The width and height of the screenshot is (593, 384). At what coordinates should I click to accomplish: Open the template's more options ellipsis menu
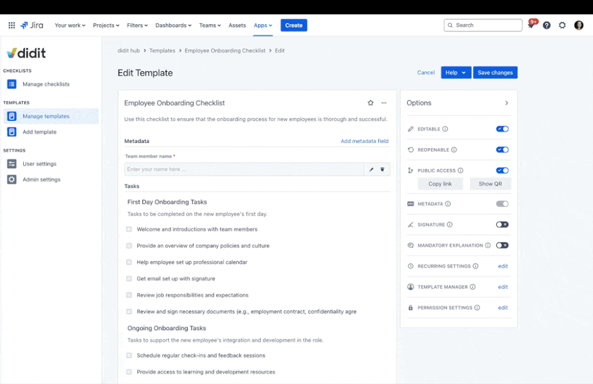383,103
